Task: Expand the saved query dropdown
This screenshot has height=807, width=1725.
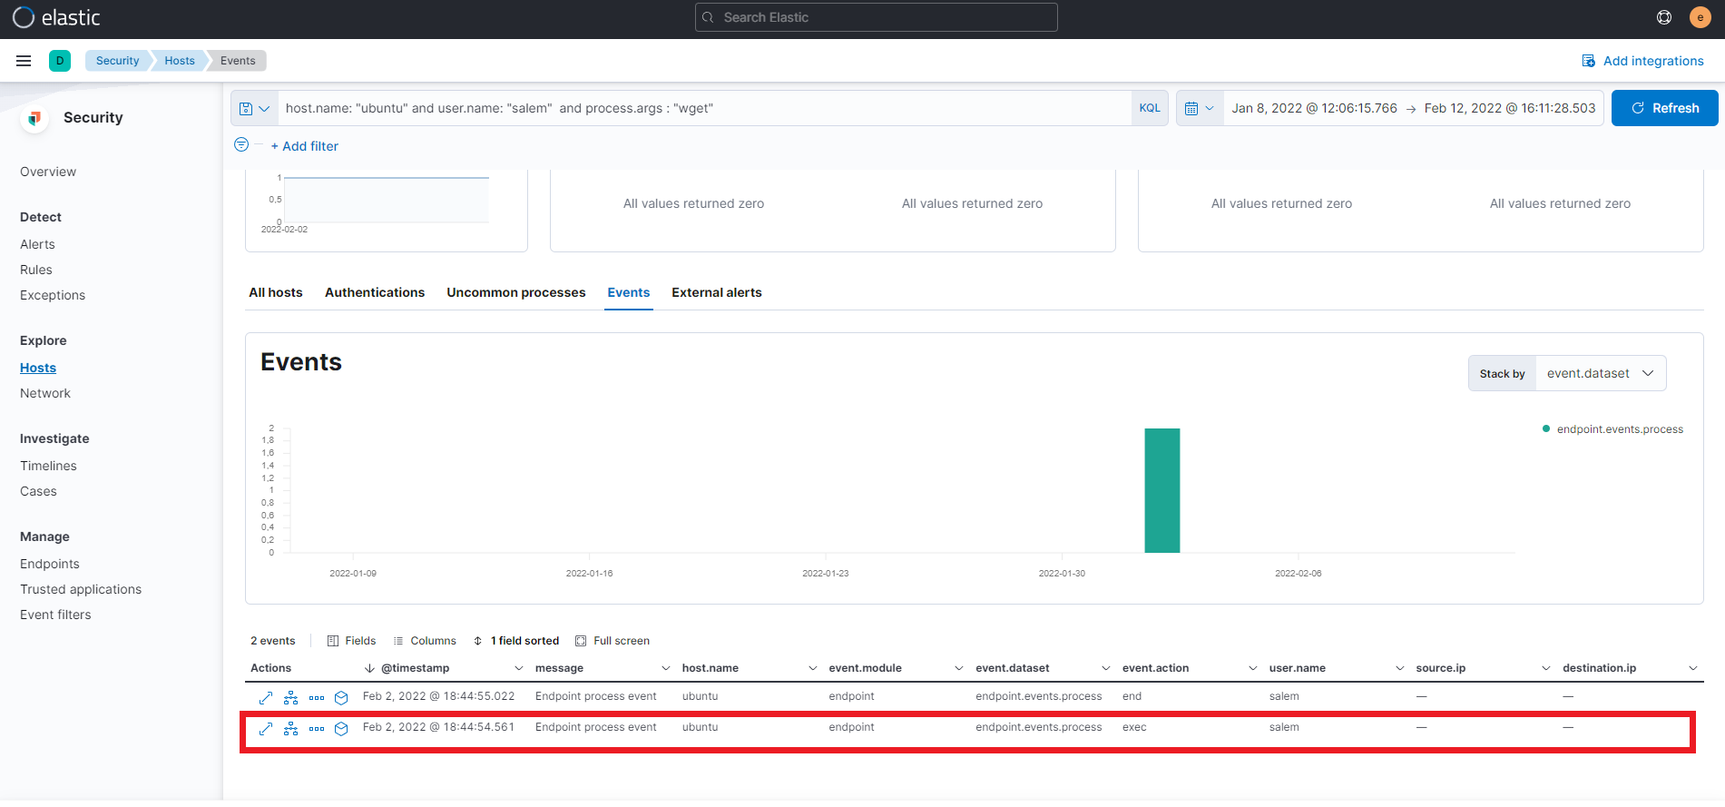Action: (254, 108)
